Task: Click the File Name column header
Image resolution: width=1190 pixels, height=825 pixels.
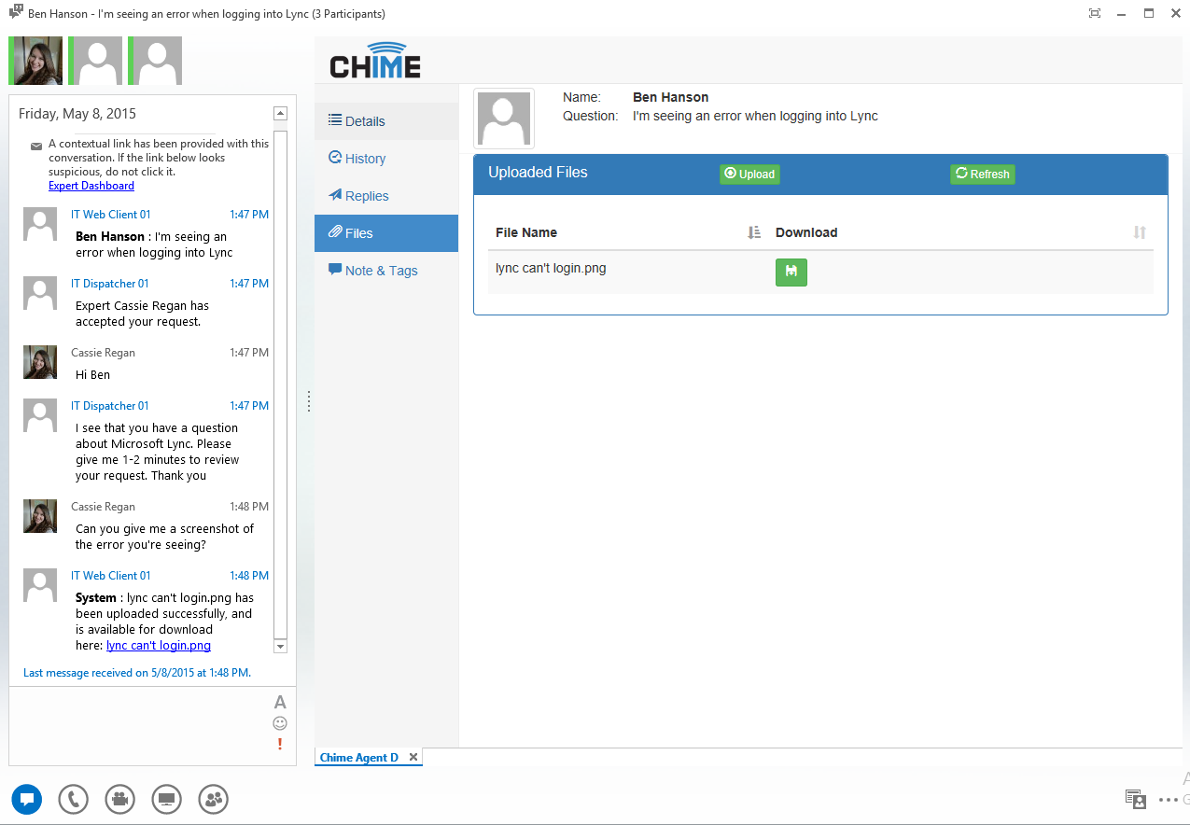Action: (526, 232)
